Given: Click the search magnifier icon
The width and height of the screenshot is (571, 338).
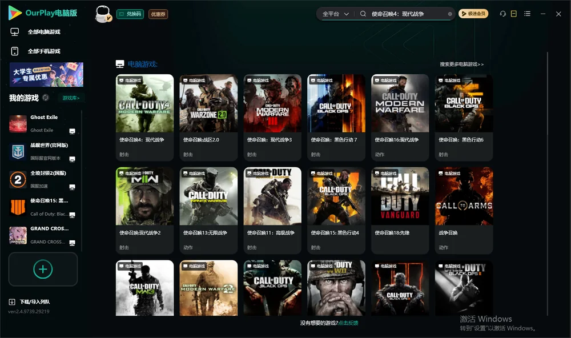Looking at the screenshot, I should coord(363,14).
